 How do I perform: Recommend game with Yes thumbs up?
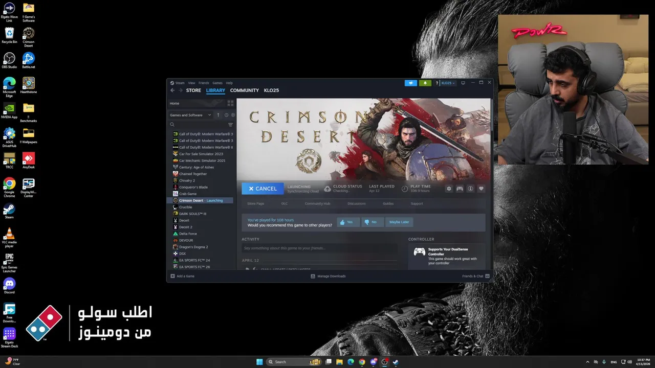[x=347, y=222]
